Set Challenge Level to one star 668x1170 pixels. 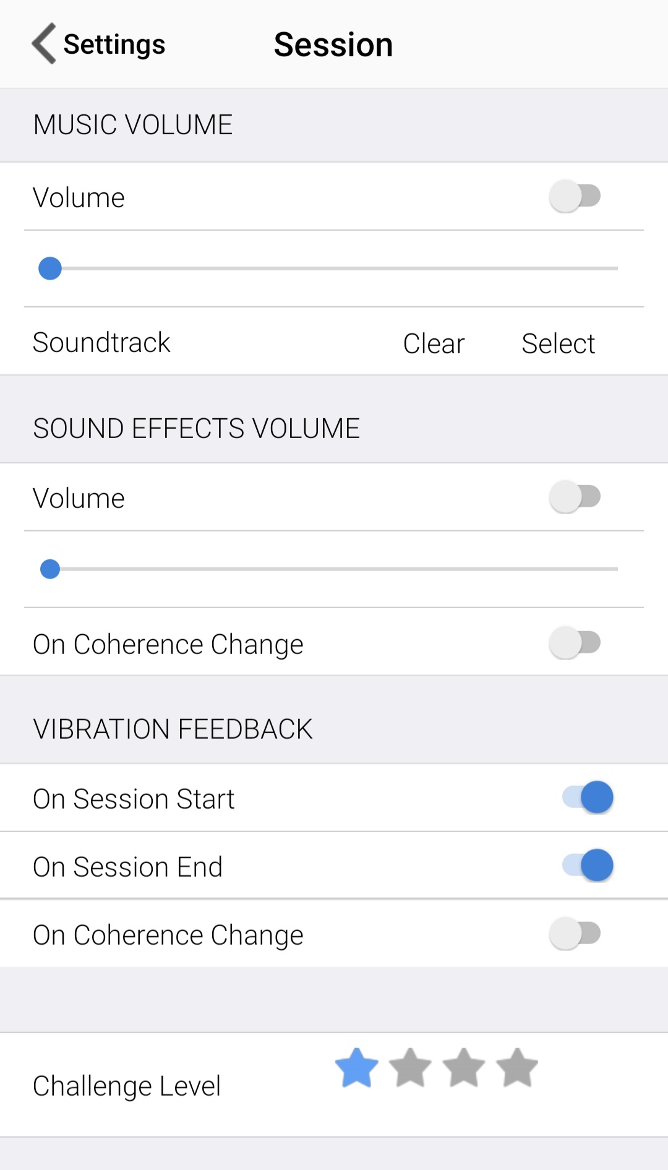click(x=357, y=1068)
